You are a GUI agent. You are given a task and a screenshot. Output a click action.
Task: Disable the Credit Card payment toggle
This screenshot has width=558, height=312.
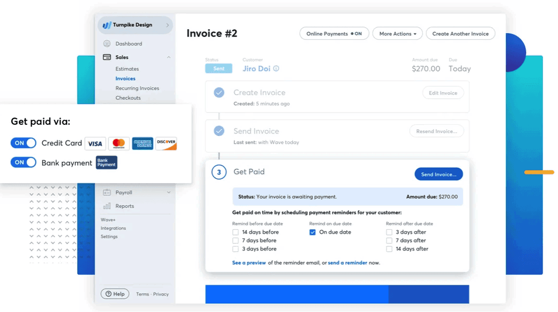(23, 143)
